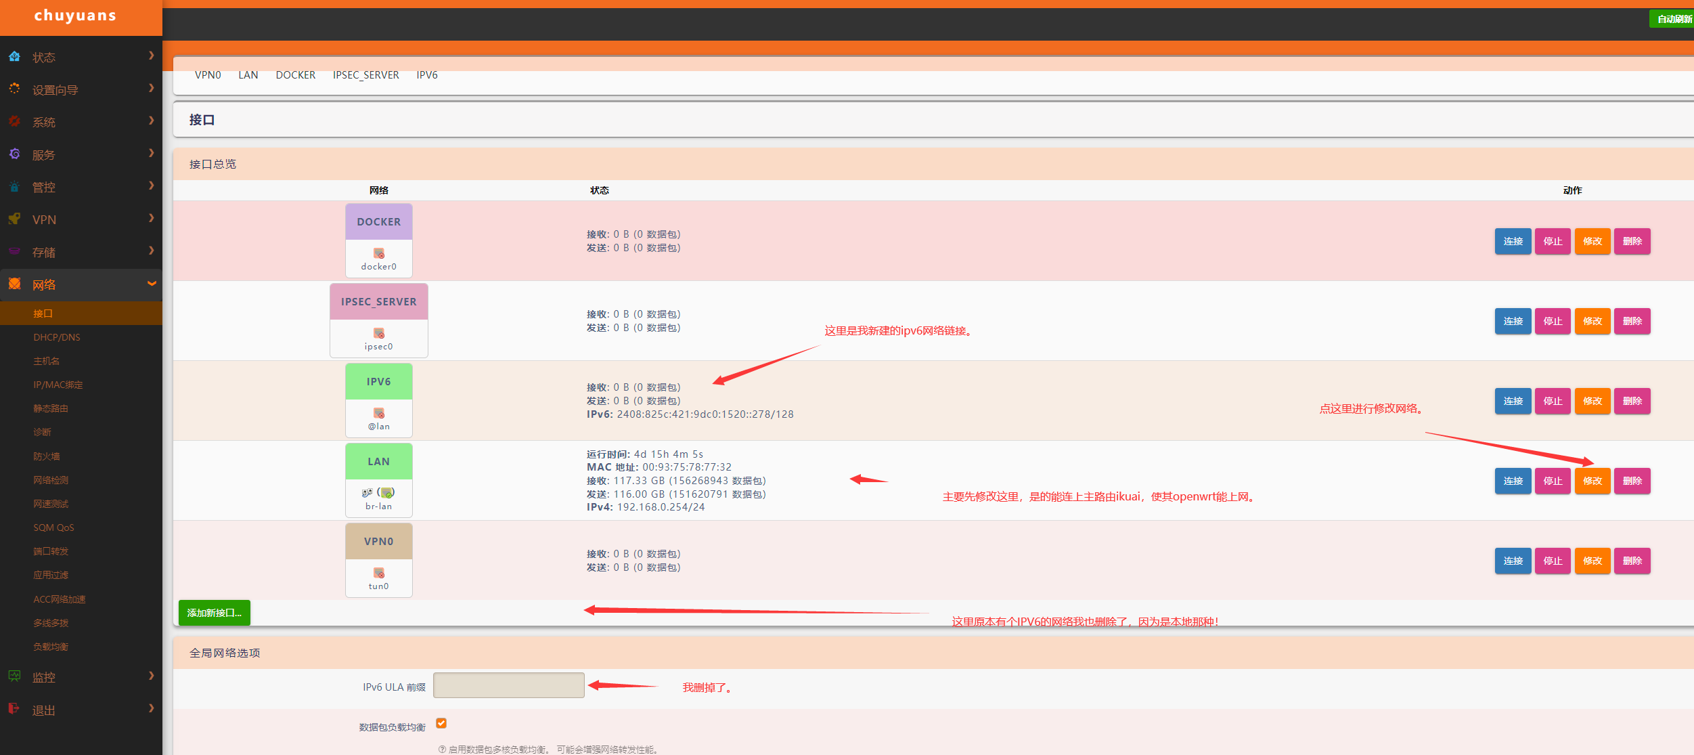
Task: Toggle the 数据包负载均衡 checkbox
Action: pos(441,723)
